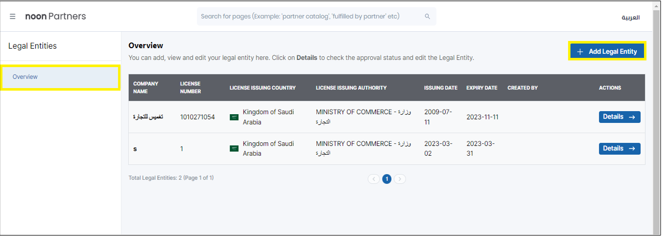Click the search magnifier icon
This screenshot has width=662, height=236.
tap(428, 16)
